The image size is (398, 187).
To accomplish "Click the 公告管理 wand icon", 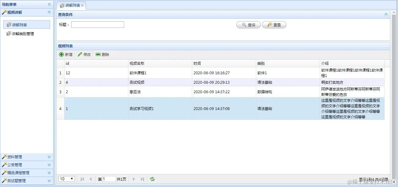I will click(x=4, y=165).
